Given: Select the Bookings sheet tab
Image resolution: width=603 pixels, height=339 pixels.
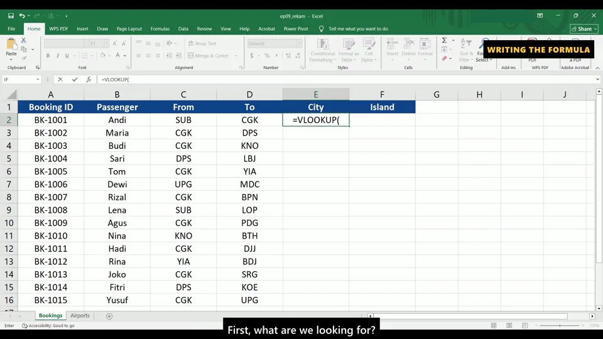Looking at the screenshot, I should 50,316.
